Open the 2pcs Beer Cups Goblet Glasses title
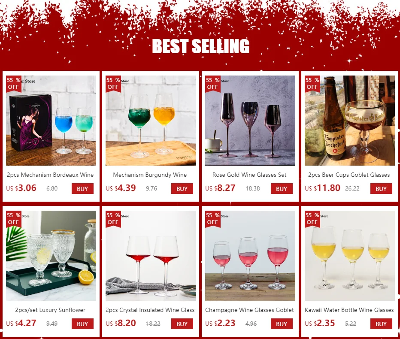The width and height of the screenshot is (400, 339). [349, 175]
